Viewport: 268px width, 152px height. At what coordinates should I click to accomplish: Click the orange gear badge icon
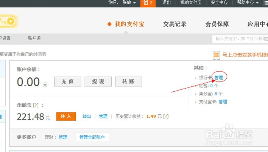[11, 21]
